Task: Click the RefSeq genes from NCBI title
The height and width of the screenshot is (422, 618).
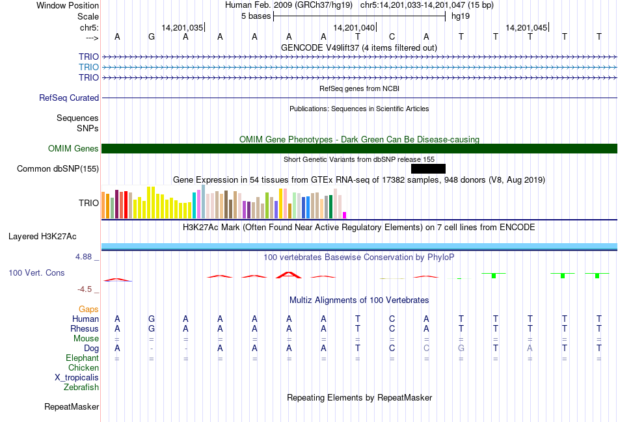Action: pos(360,88)
